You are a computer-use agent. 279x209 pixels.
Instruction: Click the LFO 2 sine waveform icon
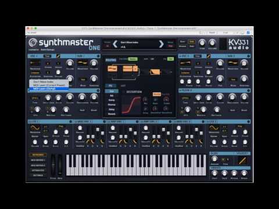[214, 128]
